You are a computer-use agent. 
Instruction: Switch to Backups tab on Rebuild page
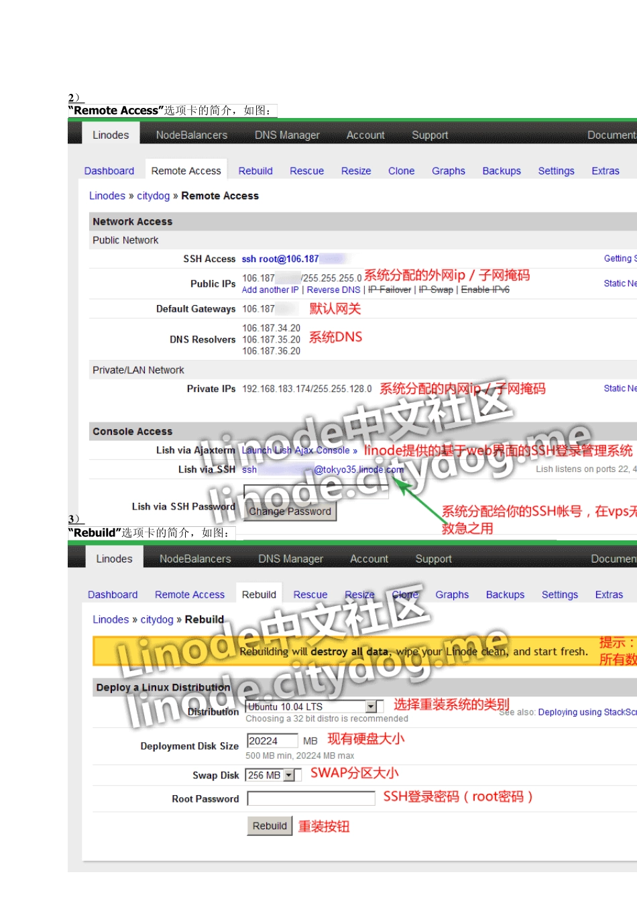point(505,595)
